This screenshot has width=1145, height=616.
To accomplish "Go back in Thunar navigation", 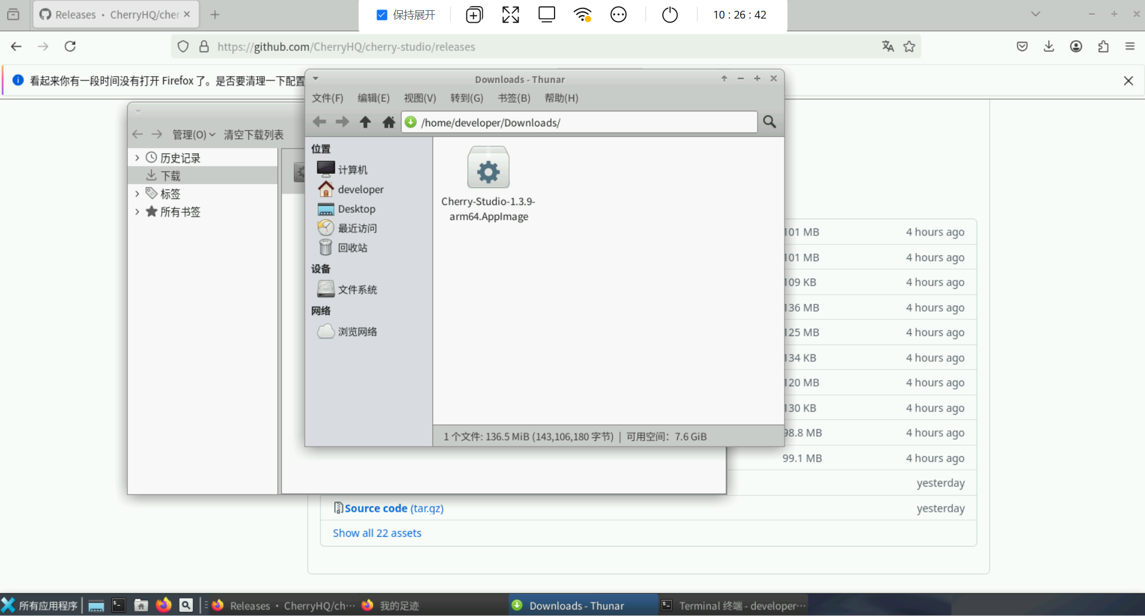I will [319, 122].
